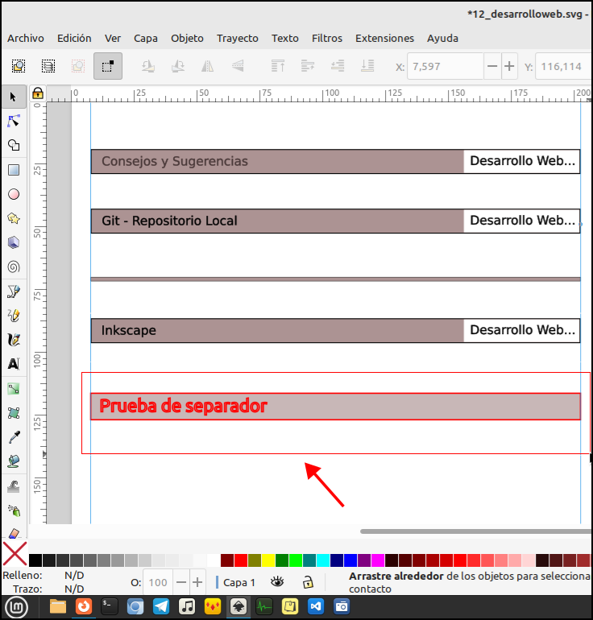Select the Spiral tool
This screenshot has width=593, height=620.
coord(14,267)
